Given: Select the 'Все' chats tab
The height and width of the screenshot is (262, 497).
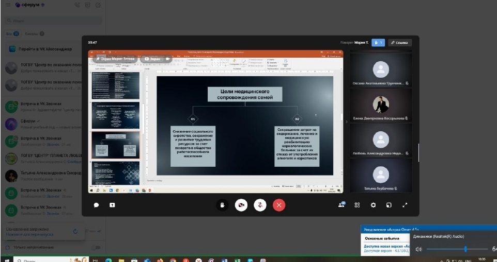Looking at the screenshot, I should coord(11,34).
